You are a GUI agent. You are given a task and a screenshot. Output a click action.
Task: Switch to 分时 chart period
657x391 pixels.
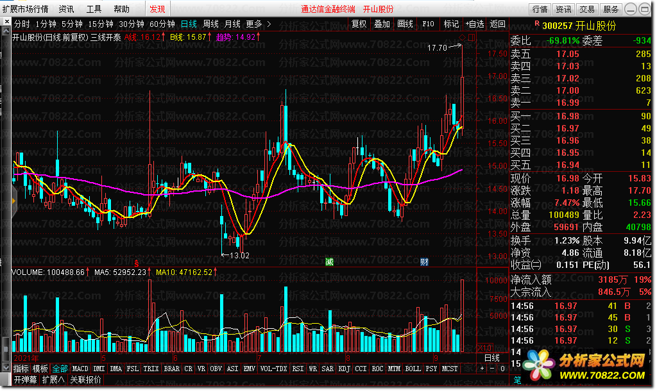[22, 24]
